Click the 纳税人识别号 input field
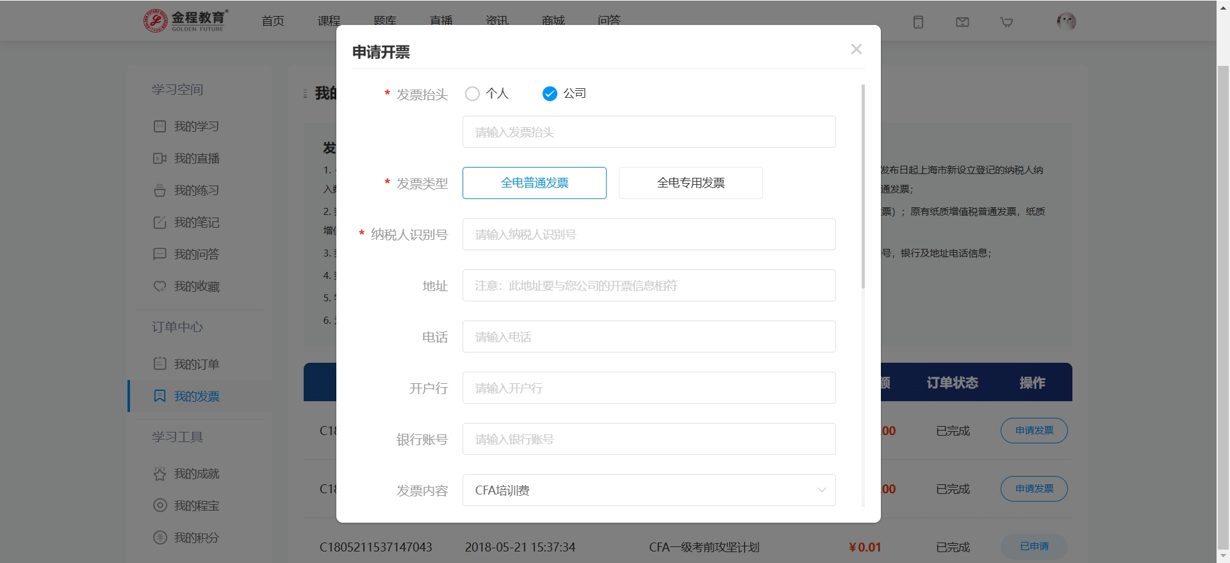Viewport: 1230px width, 563px height. (649, 234)
